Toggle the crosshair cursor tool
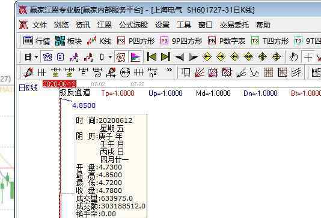This screenshot has height=218, width=321. [x=308, y=57]
